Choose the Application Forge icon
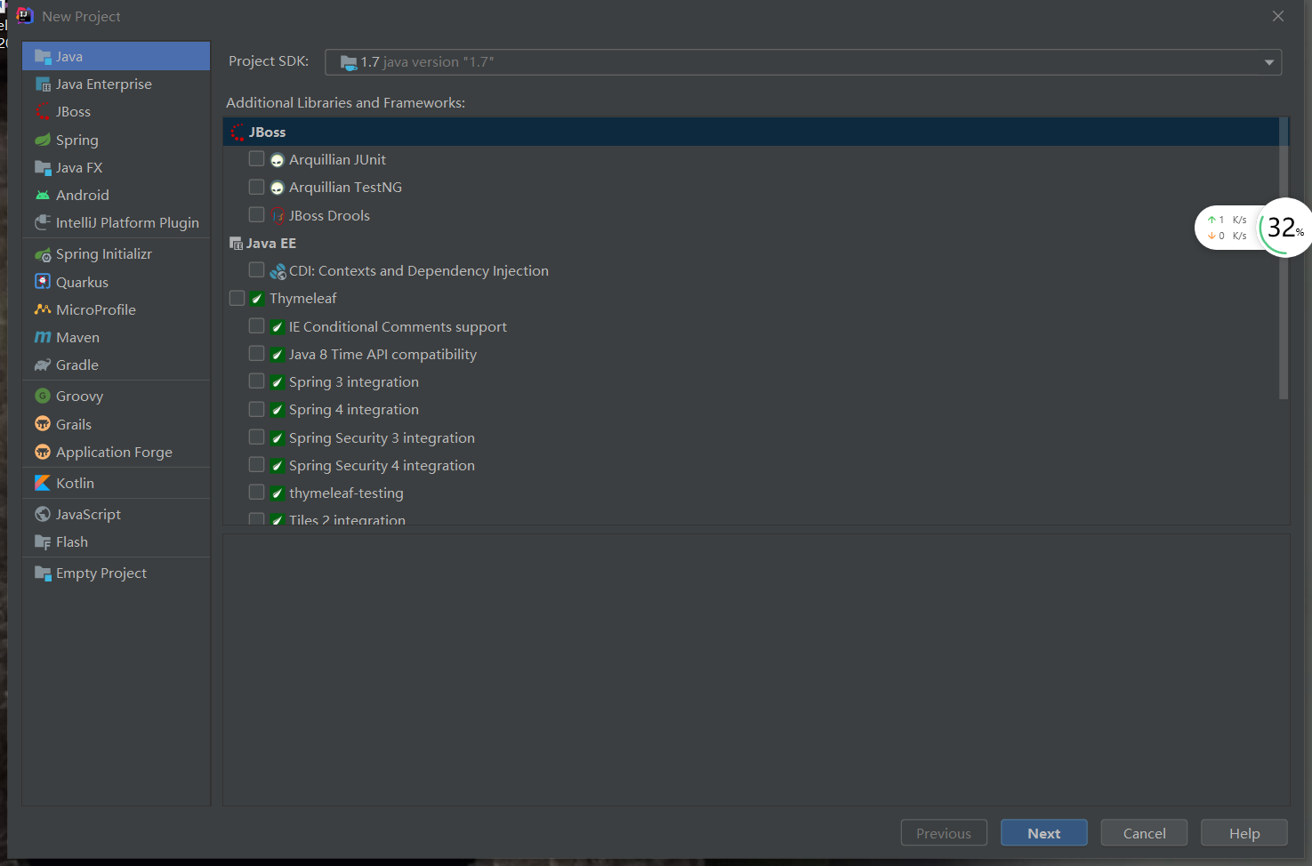This screenshot has height=866, width=1312. coord(43,452)
